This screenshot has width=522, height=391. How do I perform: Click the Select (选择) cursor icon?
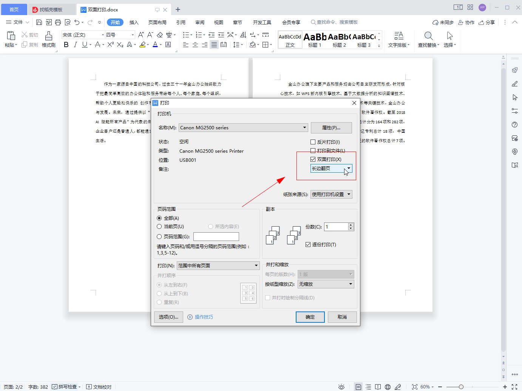(449, 36)
